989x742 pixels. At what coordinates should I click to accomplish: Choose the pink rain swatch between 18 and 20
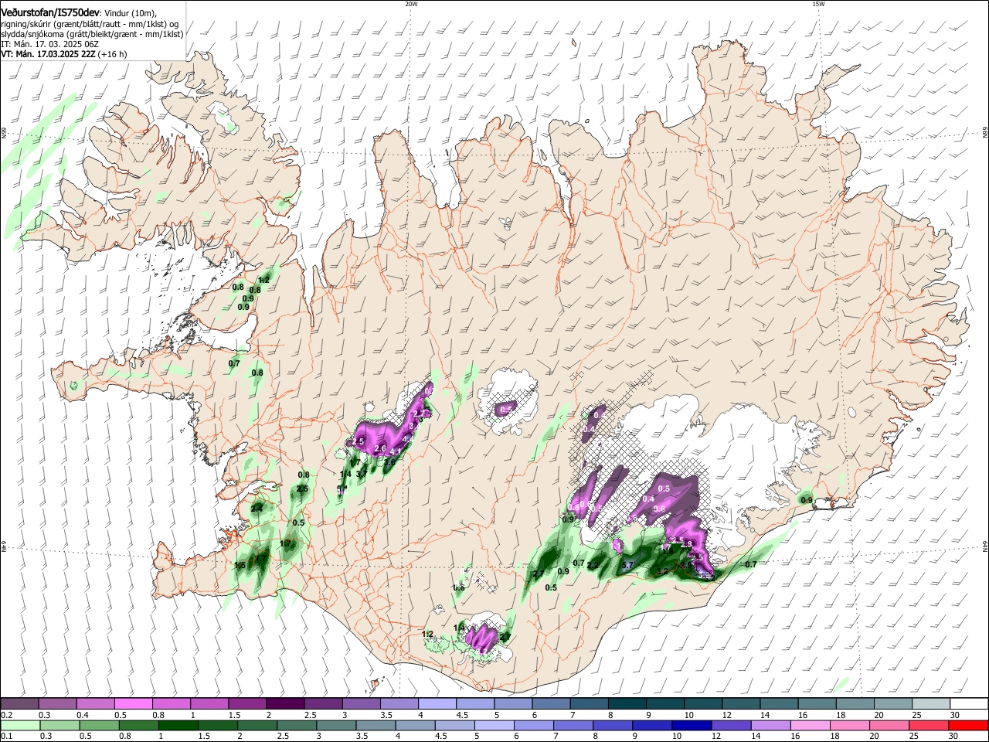pyautogui.click(x=851, y=725)
